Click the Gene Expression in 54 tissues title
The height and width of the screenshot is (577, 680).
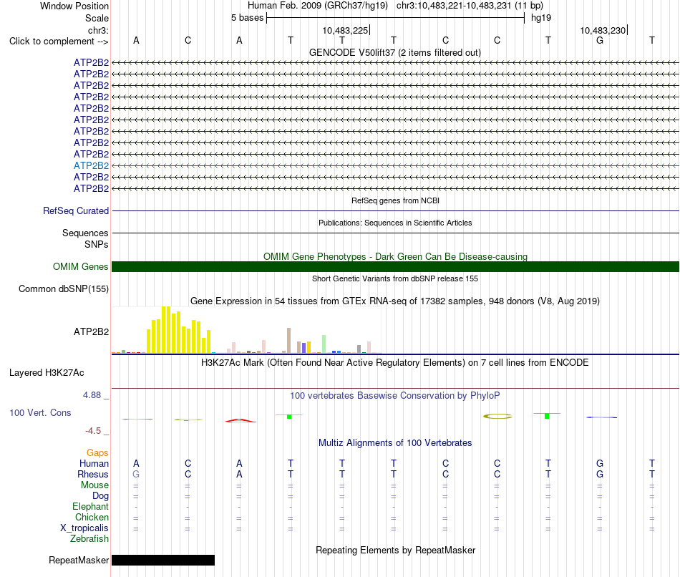(x=395, y=301)
